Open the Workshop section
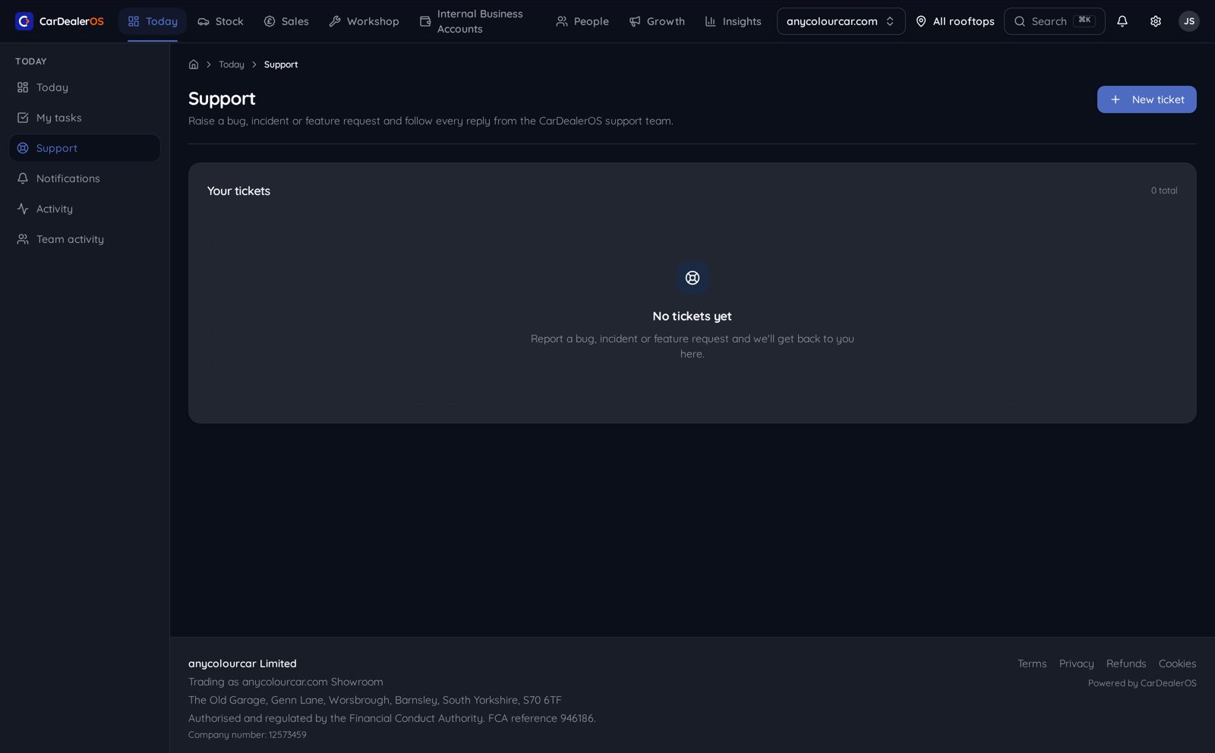Screen dimensions: 1215x753 364,21
